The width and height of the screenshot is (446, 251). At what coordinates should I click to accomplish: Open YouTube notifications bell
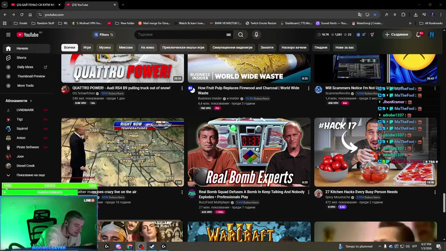(x=418, y=35)
